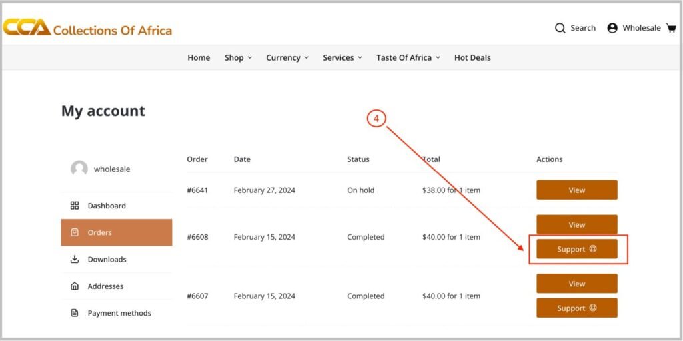Click the Collections Of Africa logo
This screenshot has width=683, height=341.
[x=87, y=28]
